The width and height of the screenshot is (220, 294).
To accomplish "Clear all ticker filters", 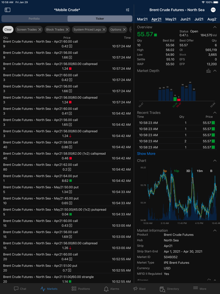I will (8, 29).
